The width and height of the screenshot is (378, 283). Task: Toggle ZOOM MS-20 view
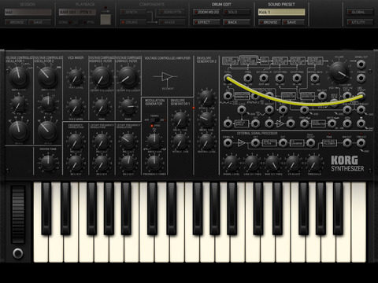[x=206, y=12]
